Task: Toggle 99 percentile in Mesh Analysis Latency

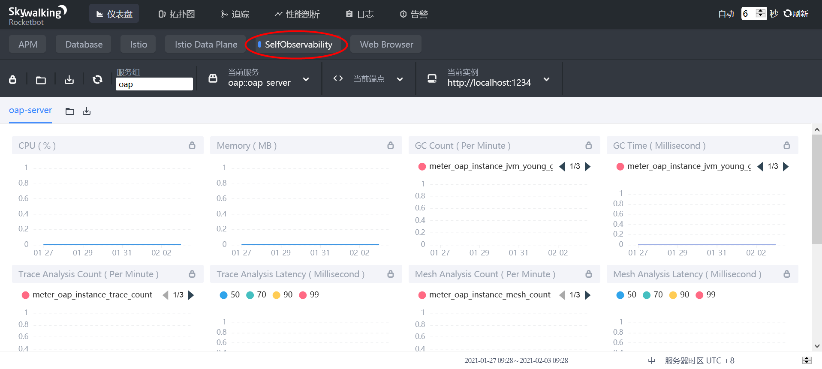Action: click(x=706, y=295)
